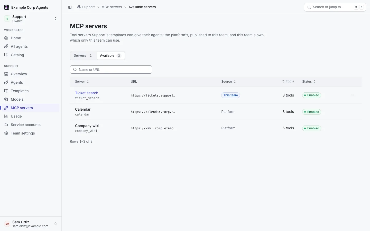
Task: Click the Templates book icon
Action: [x=6, y=91]
